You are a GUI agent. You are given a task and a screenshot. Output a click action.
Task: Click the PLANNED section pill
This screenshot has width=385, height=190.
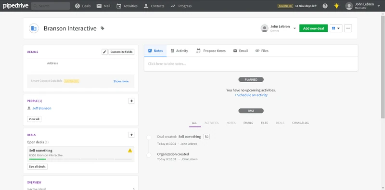click(251, 79)
